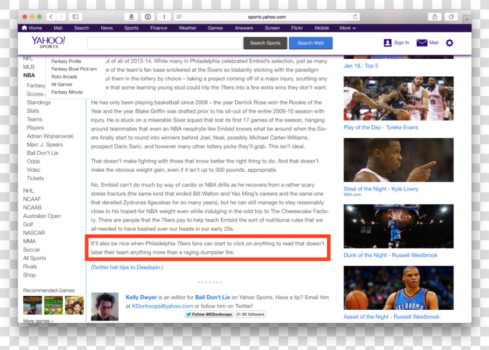The height and width of the screenshot is (350, 489).
Task: Click the Yahoo Home house icon
Action: point(24,28)
